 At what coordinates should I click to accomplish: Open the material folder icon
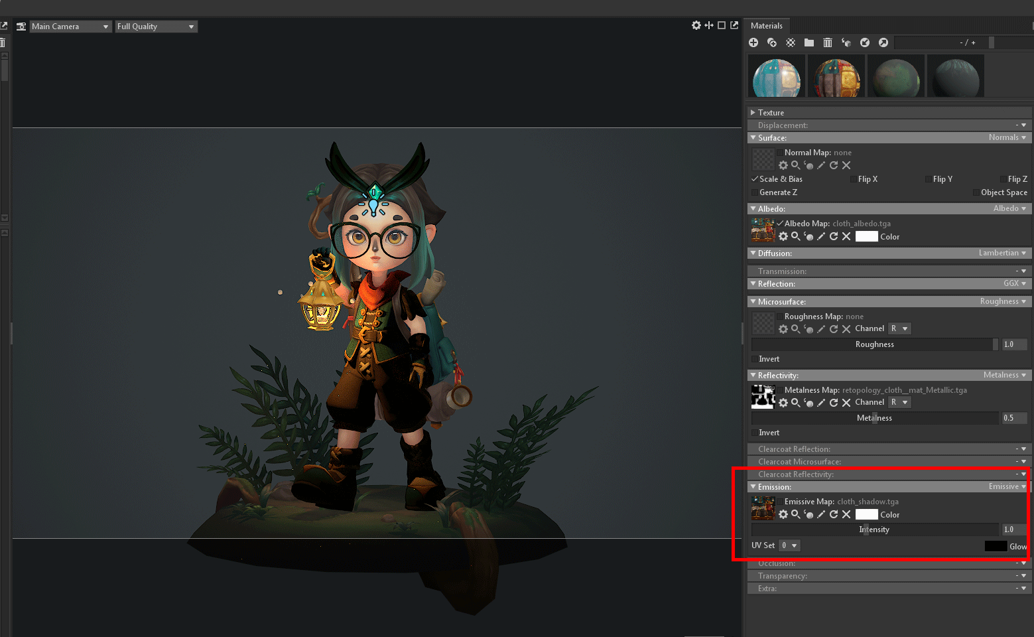tap(809, 42)
